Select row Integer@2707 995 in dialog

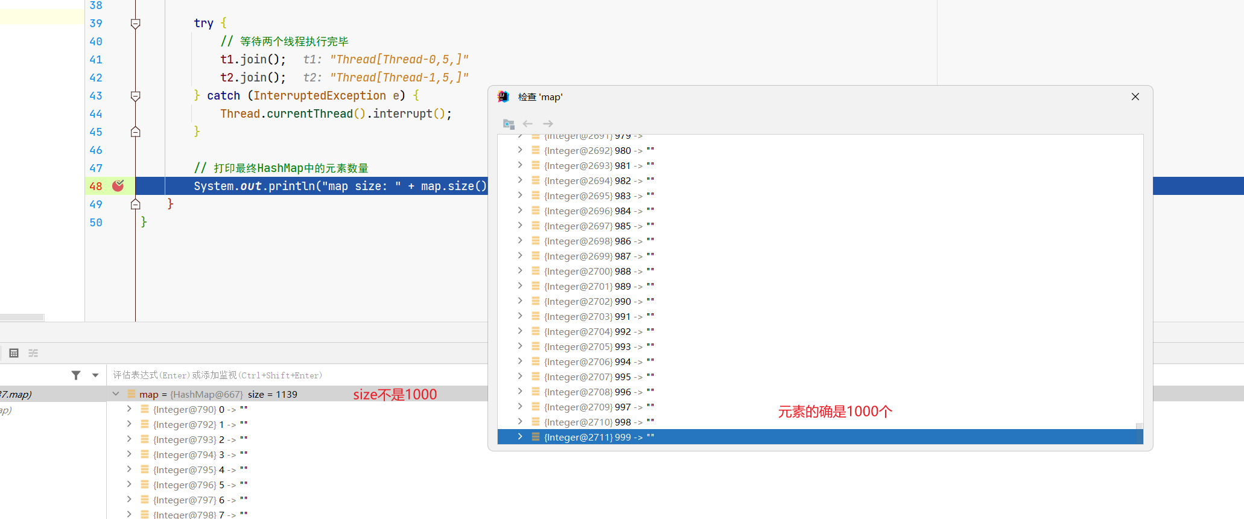[817, 377]
